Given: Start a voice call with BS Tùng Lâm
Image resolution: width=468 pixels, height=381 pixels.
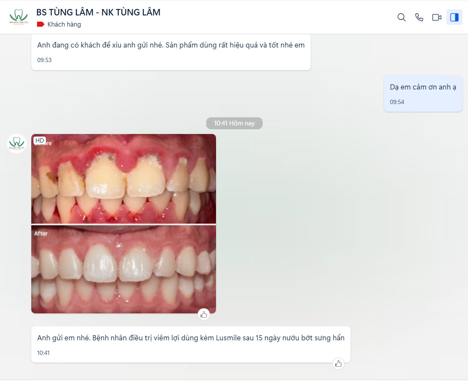Looking at the screenshot, I should [419, 17].
